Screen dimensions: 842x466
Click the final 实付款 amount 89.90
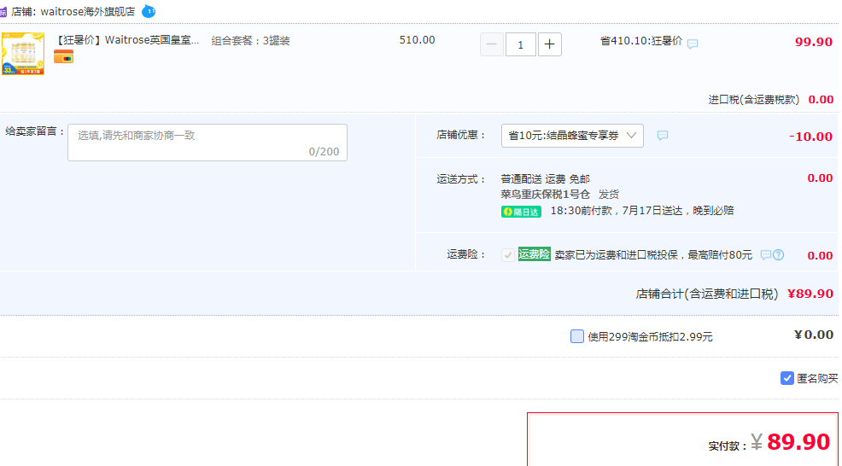click(x=798, y=442)
